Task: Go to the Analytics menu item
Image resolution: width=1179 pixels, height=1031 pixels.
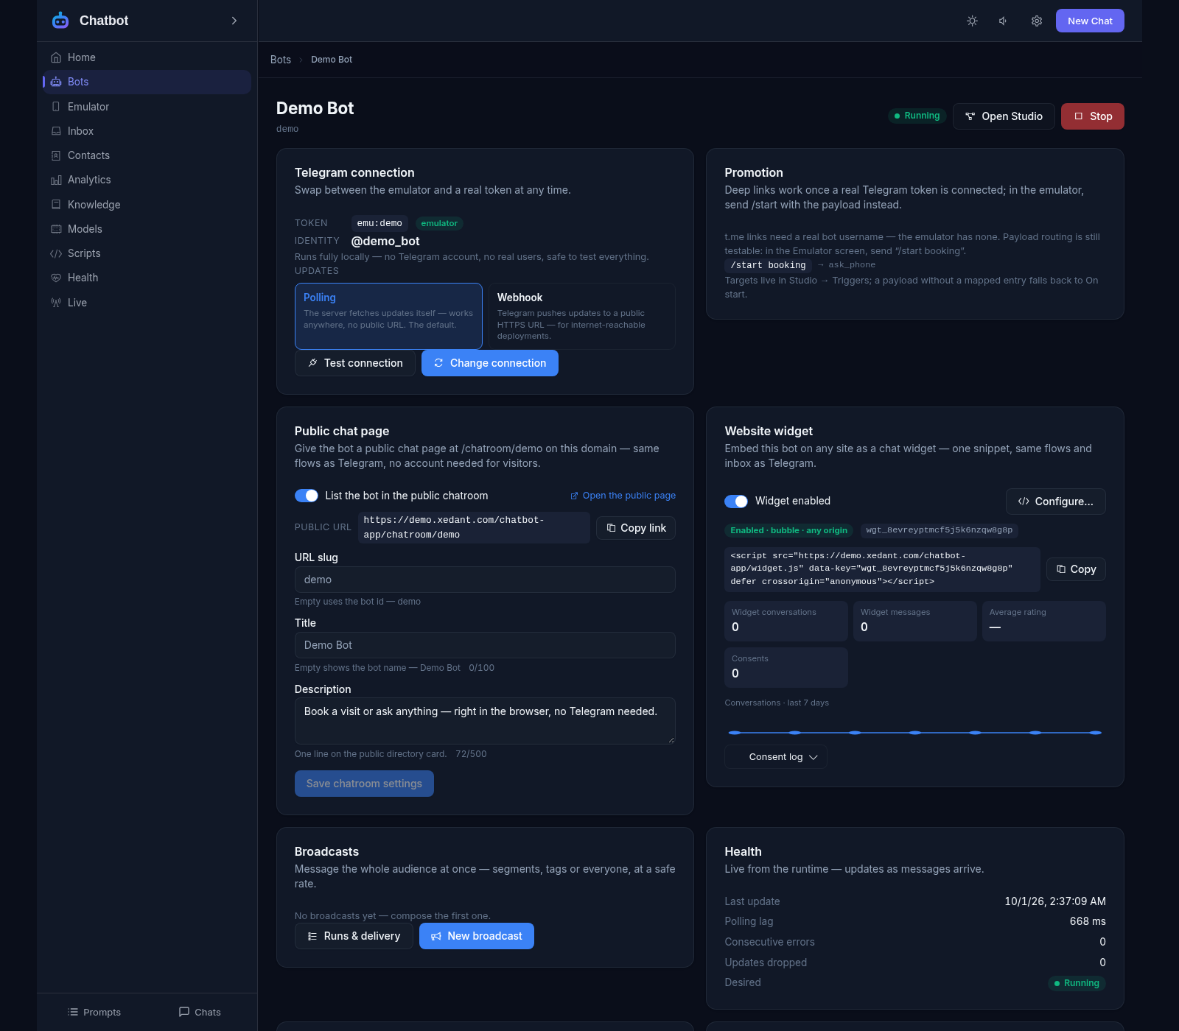Action: [x=147, y=180]
